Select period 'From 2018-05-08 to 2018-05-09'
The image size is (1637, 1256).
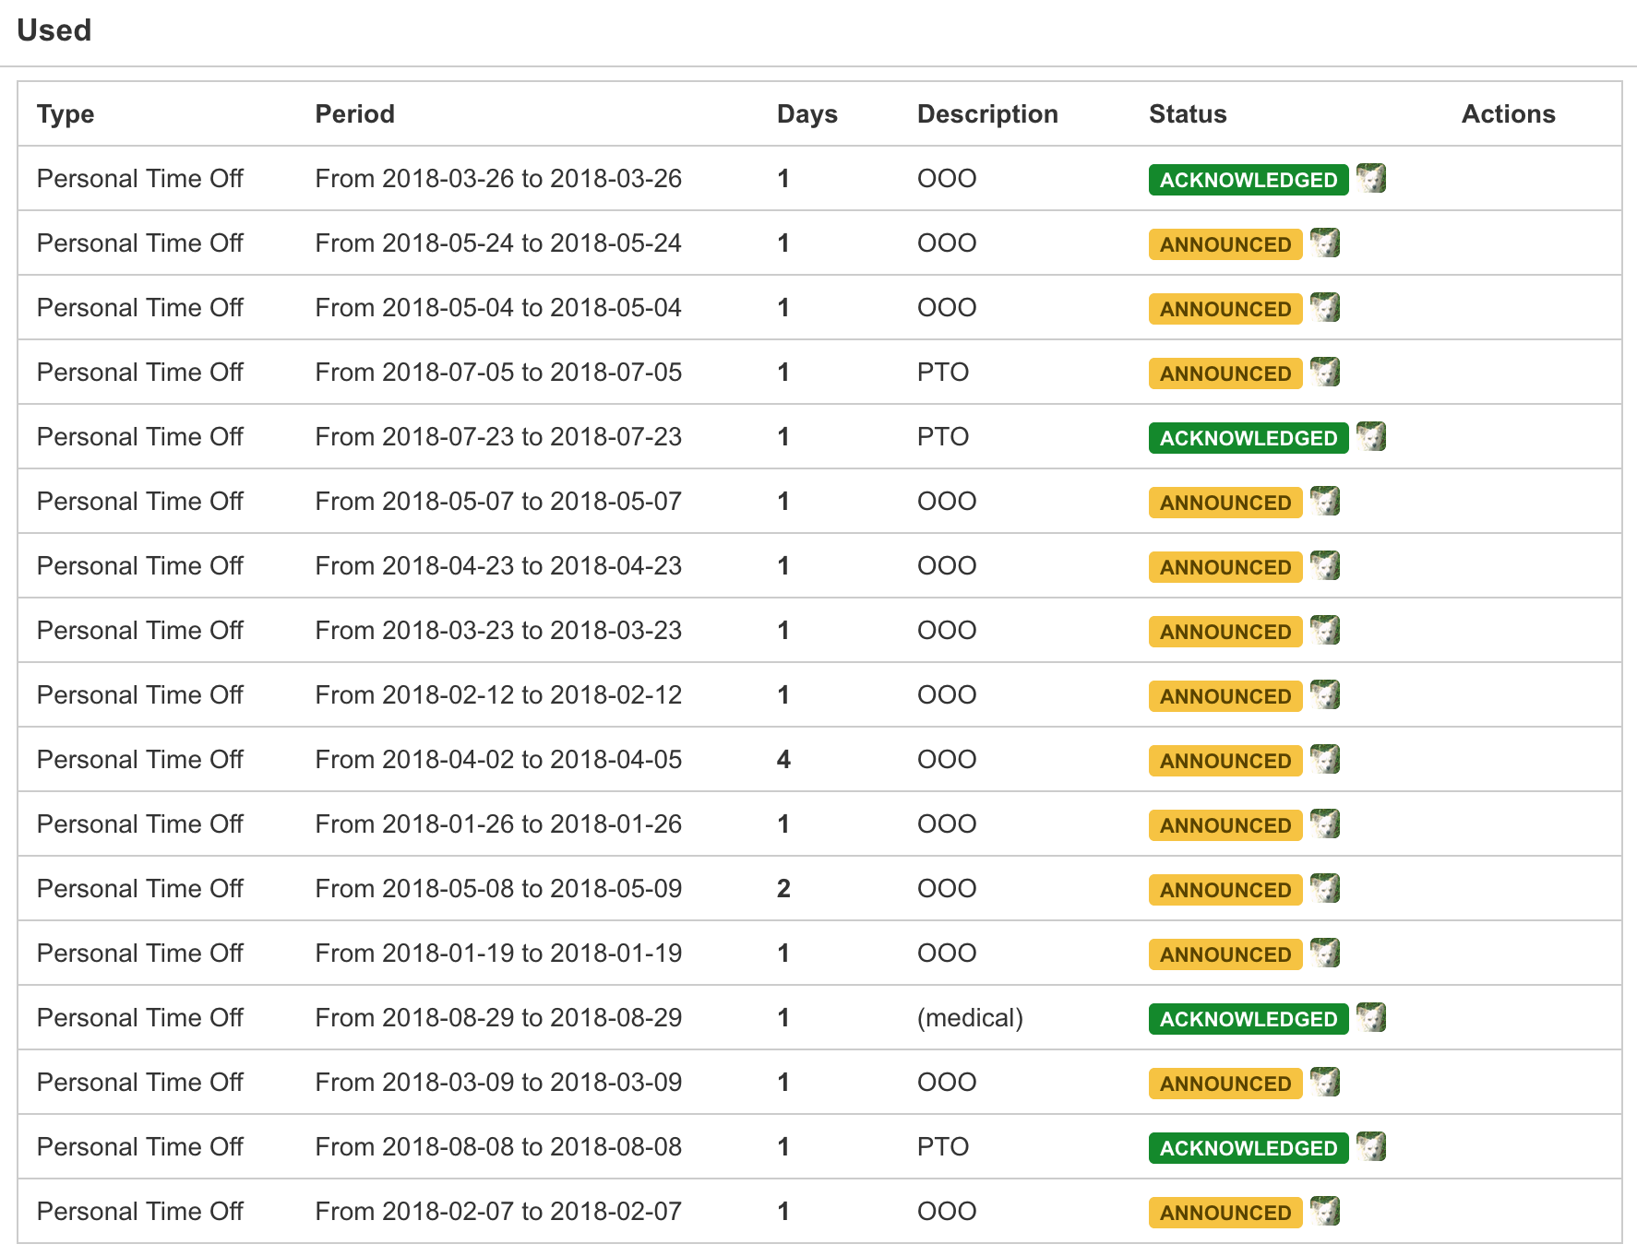498,888
